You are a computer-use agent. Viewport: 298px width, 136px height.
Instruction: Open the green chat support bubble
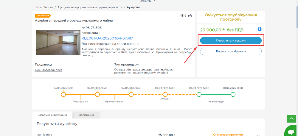pos(290,131)
